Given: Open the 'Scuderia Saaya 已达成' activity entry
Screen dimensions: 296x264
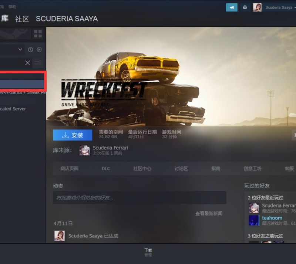Looking at the screenshot, I should 93,236.
